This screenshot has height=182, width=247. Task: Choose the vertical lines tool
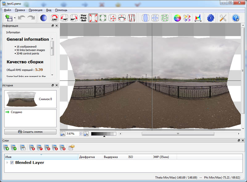[x=132, y=18]
